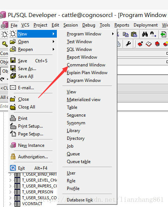Click the New document toolbar icon
The image size is (168, 207).
4,34
